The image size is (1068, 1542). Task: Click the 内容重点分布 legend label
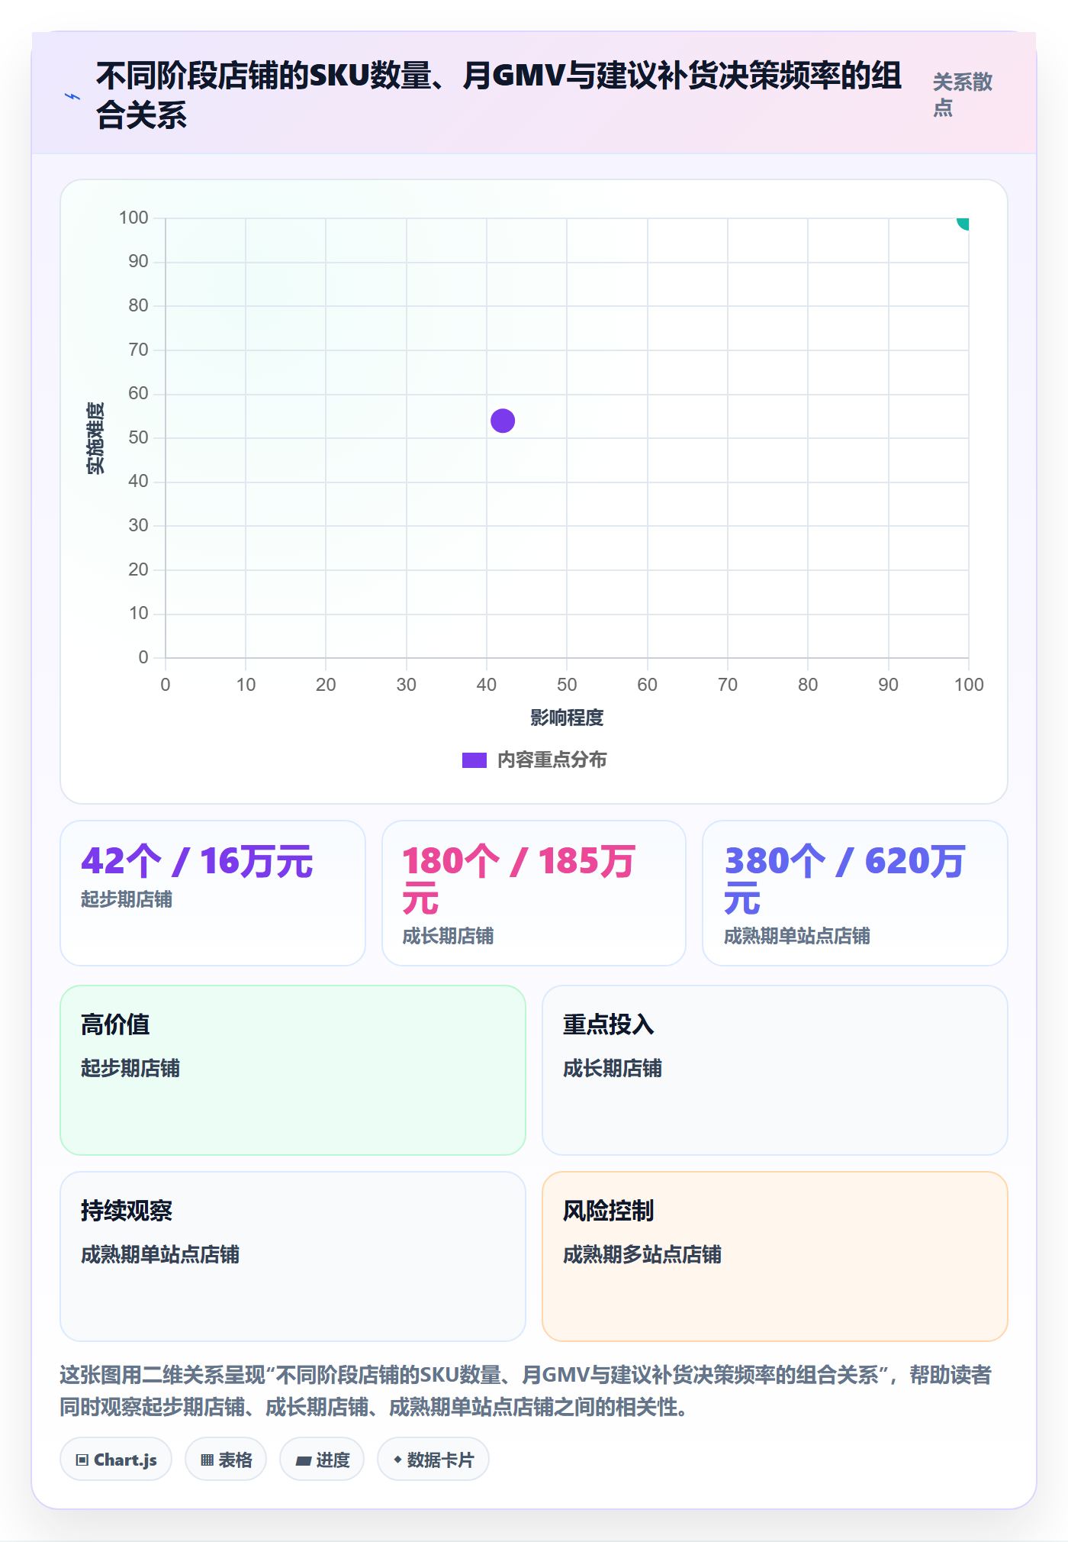[552, 760]
